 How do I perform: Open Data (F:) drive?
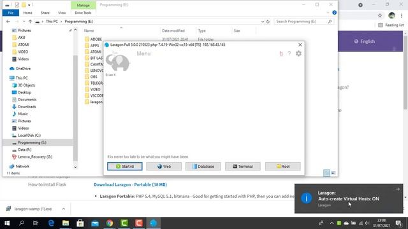(24, 149)
